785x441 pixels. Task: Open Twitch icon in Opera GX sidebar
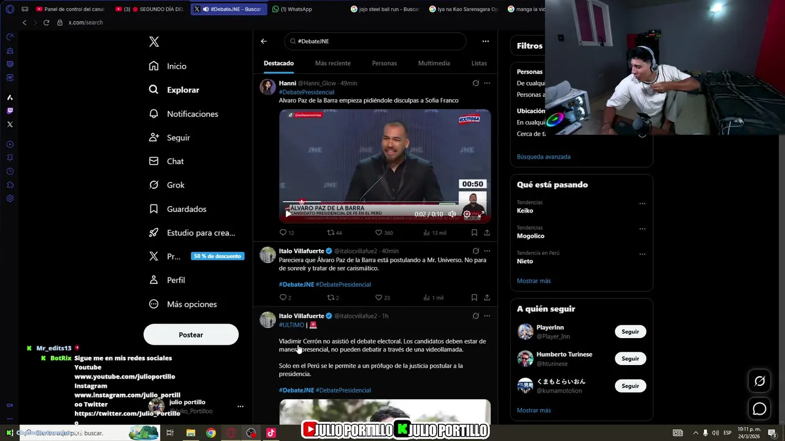[x=10, y=111]
